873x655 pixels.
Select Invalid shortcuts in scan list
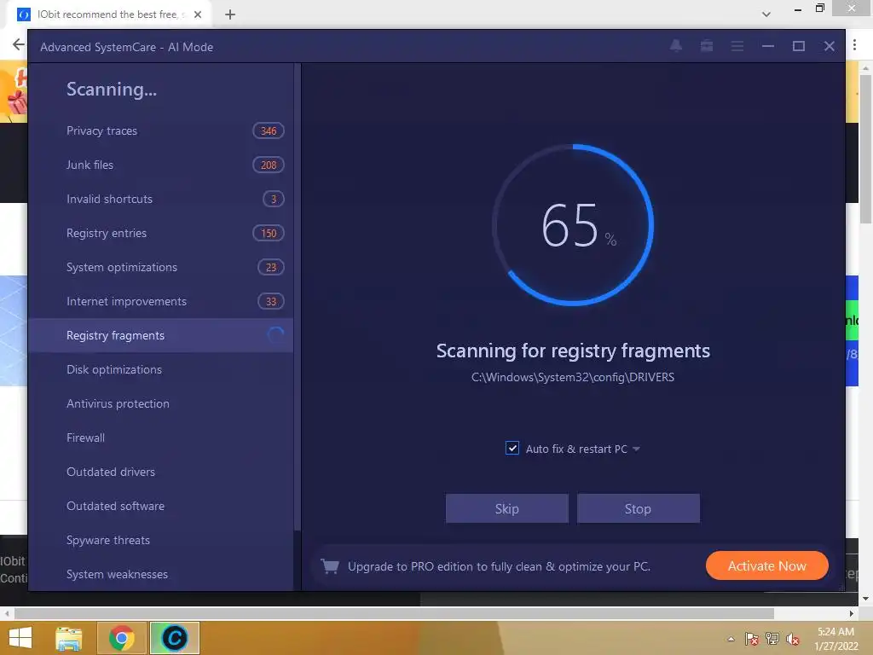[160, 199]
